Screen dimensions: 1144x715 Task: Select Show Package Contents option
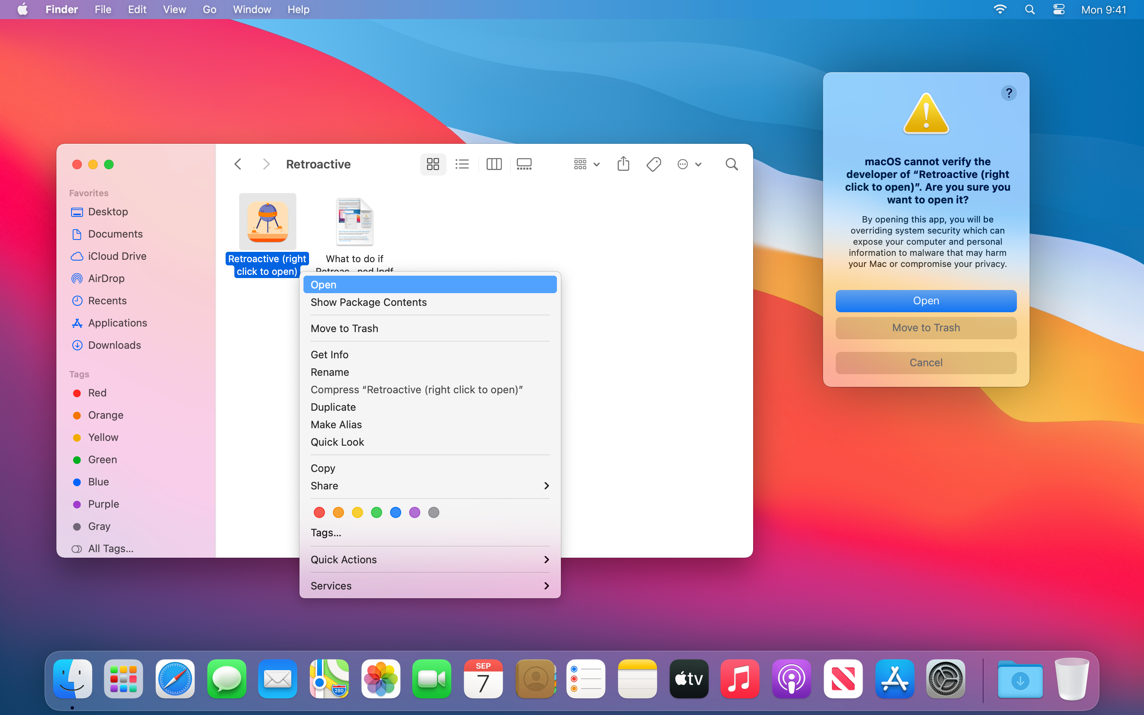click(368, 301)
